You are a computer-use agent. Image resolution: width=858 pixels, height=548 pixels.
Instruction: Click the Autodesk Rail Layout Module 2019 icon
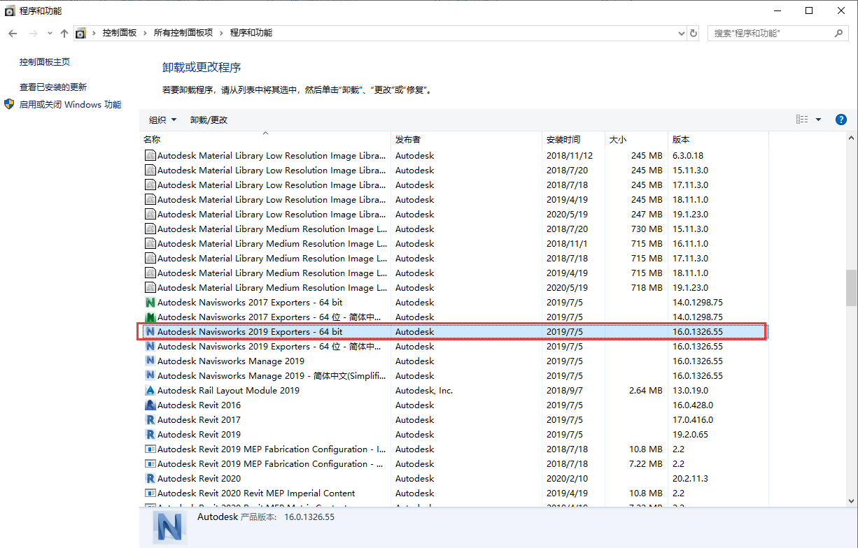point(150,391)
